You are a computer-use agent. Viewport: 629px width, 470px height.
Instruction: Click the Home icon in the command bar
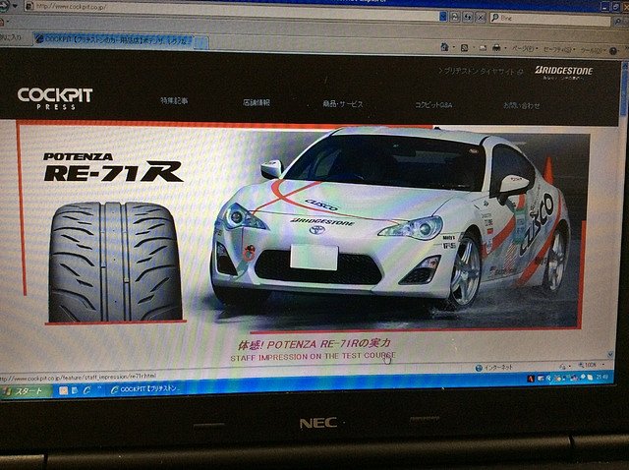click(444, 47)
